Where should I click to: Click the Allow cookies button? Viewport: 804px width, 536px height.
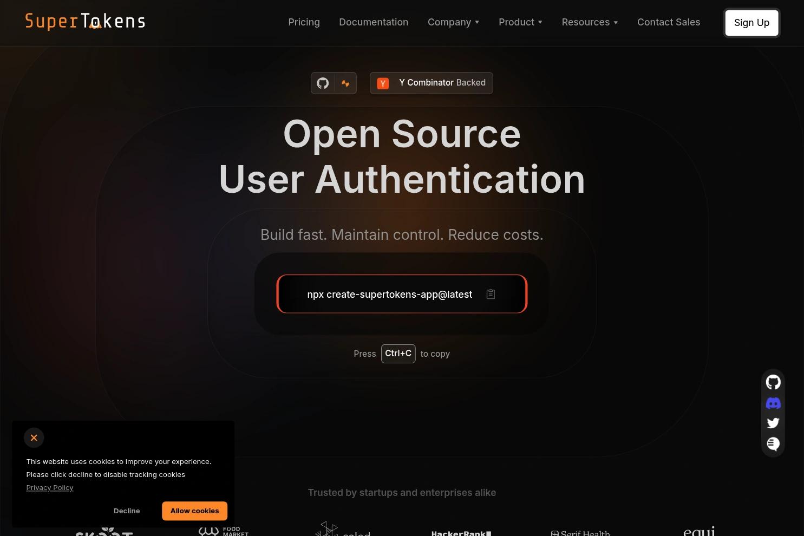[194, 511]
